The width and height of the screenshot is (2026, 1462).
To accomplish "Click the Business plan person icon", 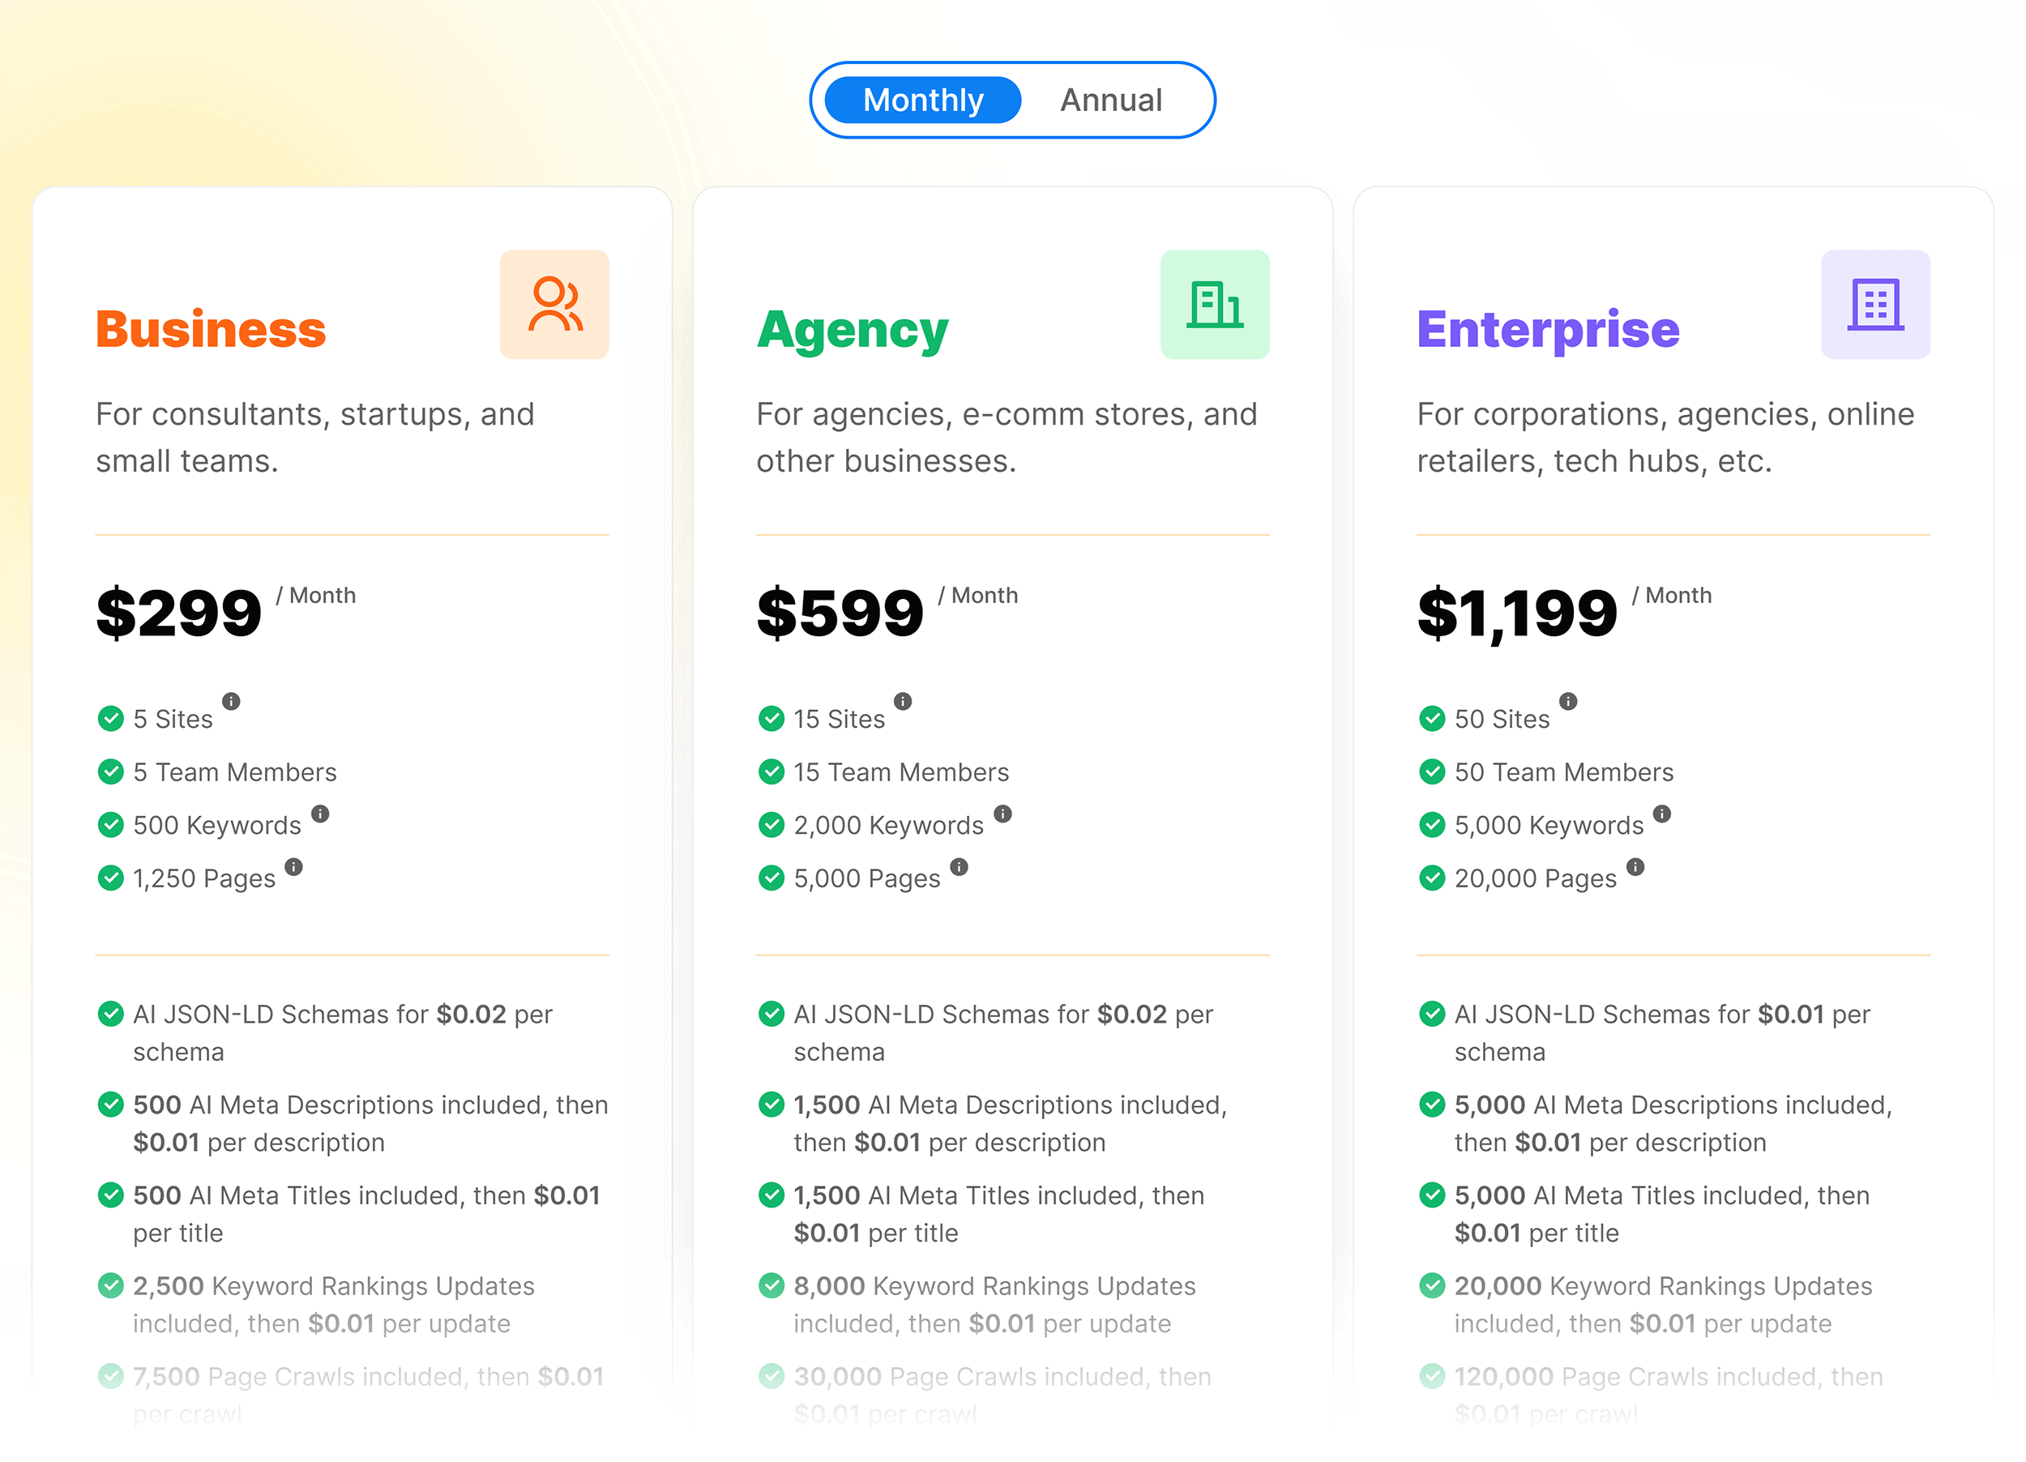I will click(554, 305).
